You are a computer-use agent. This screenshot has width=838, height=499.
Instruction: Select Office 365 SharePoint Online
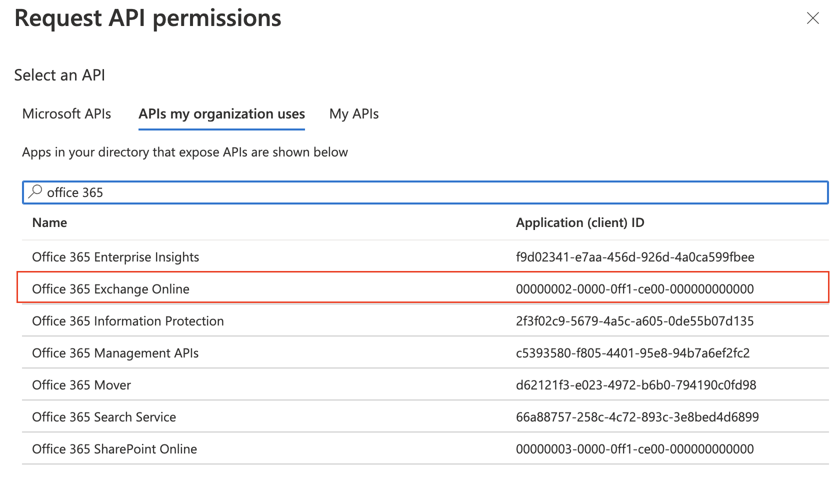(x=114, y=449)
